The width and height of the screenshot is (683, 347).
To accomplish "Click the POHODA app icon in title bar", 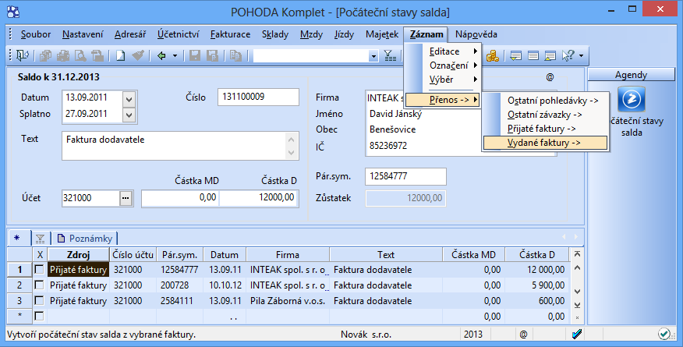I will 13,12.
